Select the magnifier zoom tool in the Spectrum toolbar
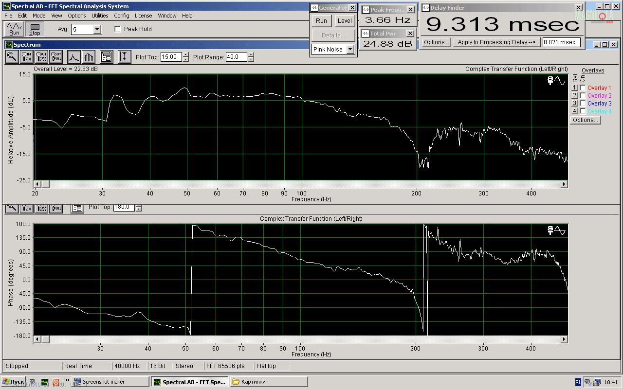This screenshot has height=389, width=623. click(12, 57)
